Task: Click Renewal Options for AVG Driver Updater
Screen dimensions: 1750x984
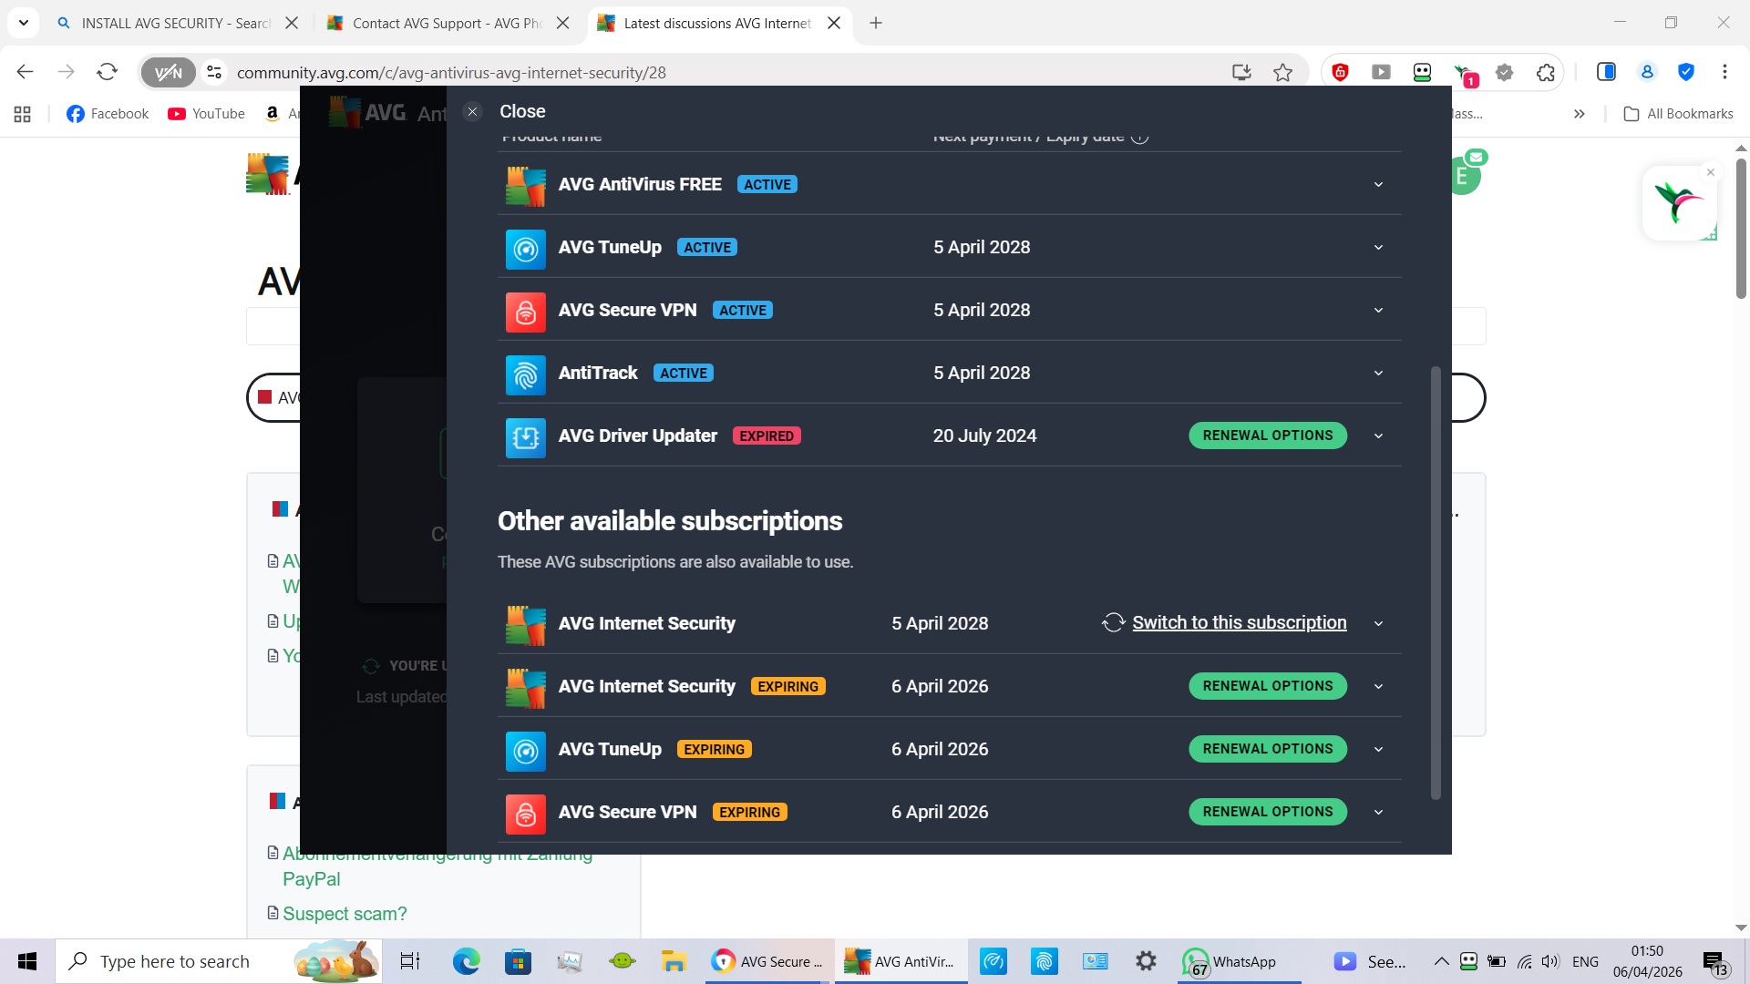Action: 1267,436
